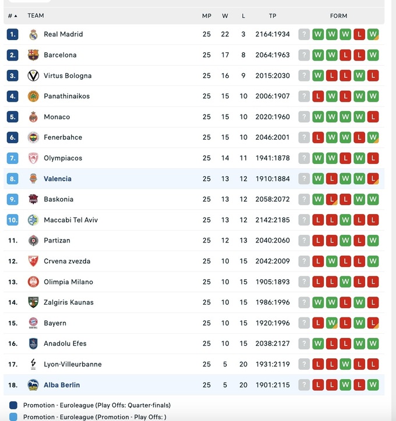The width and height of the screenshot is (396, 421).
Task: Sort table by the # rank header
Action: 12,16
